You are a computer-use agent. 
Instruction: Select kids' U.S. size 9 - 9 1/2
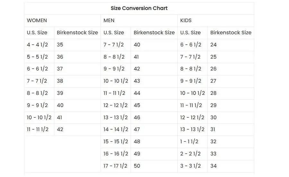point(191,81)
